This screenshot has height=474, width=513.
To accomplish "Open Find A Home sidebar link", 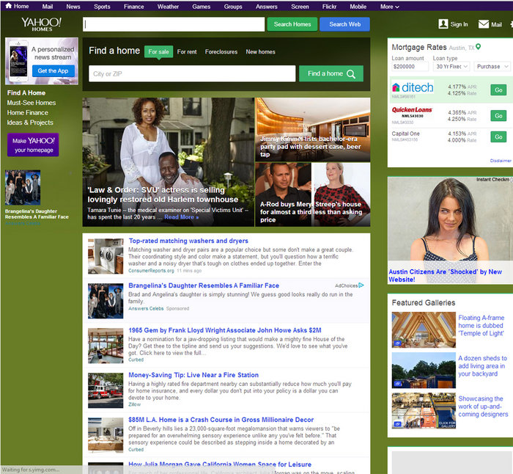I will (26, 93).
